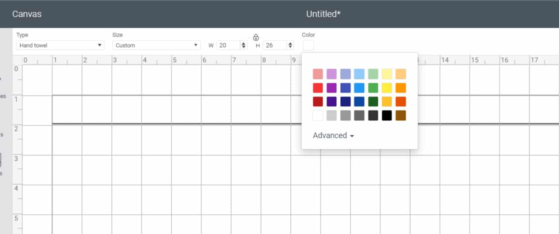559x234 pixels.
Task: Pick the light peach orange swatch
Action: (401, 74)
